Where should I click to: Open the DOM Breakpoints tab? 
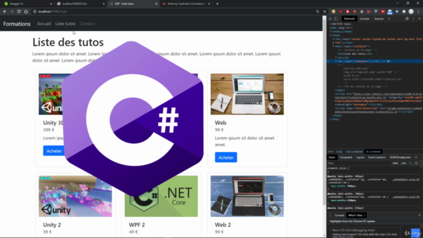coord(400,157)
